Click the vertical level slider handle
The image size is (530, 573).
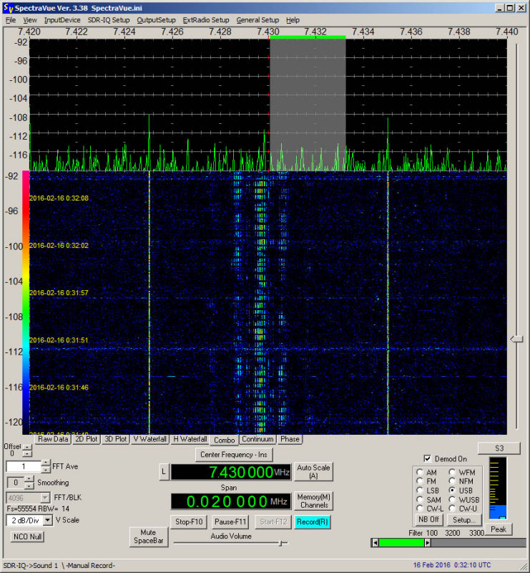coord(516,340)
